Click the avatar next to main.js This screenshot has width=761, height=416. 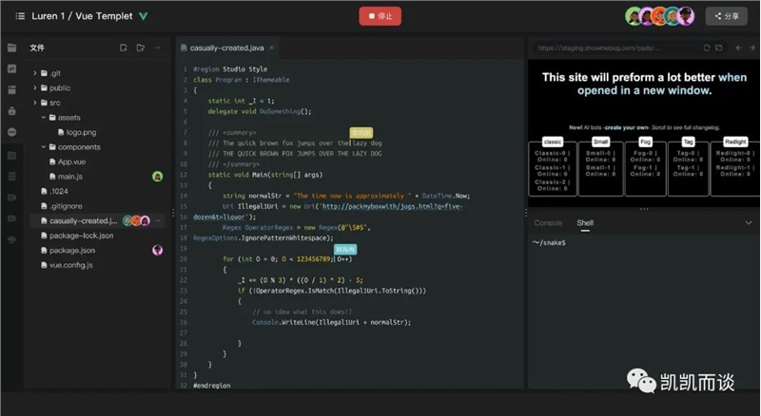click(x=157, y=177)
